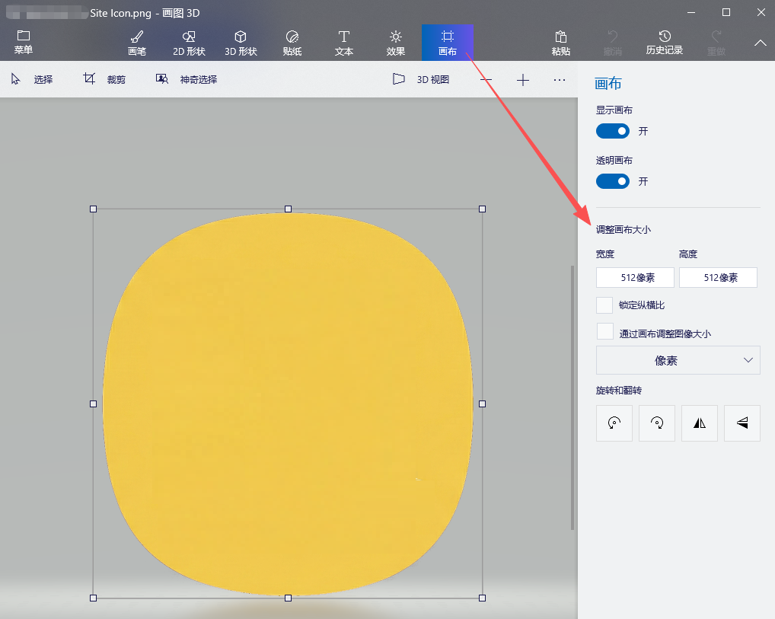Click the yellow rounded shape on canvas
The height and width of the screenshot is (619, 775).
[288, 404]
